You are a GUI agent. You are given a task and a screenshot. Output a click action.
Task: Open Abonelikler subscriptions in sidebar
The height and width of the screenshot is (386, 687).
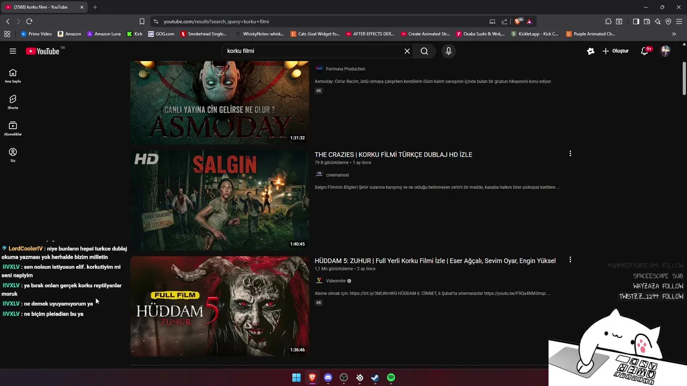[x=13, y=129]
